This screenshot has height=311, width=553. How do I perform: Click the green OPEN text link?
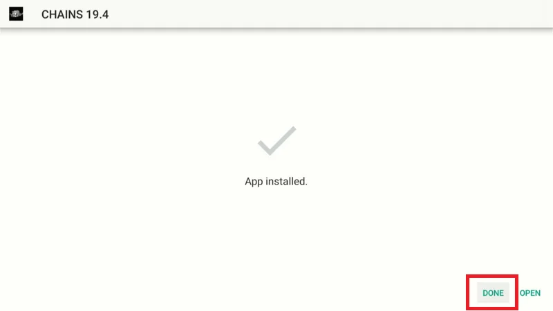[529, 293]
